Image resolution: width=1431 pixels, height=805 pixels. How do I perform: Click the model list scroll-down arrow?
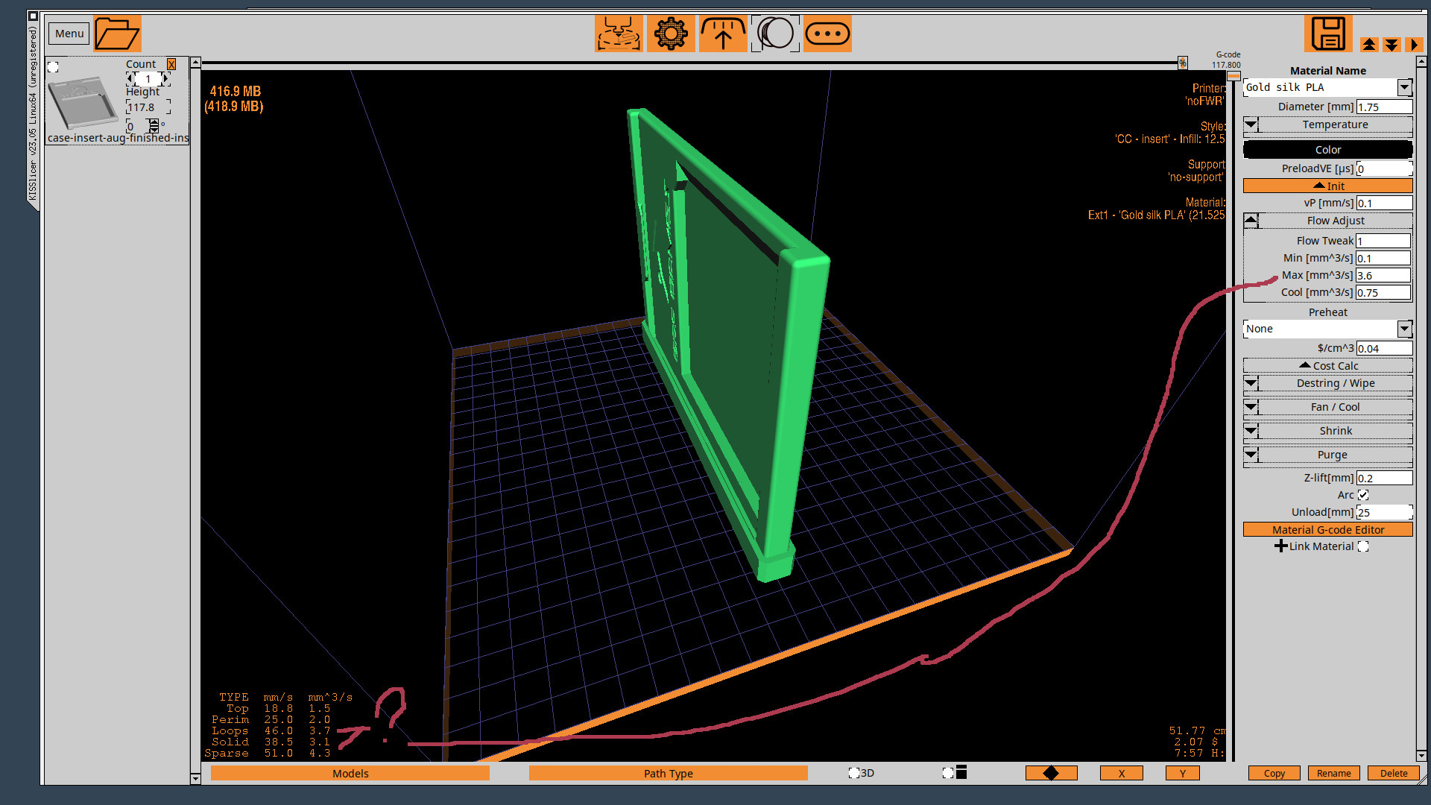(195, 778)
